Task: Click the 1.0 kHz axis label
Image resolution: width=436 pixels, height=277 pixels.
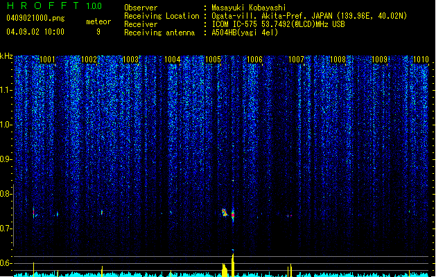Action: 6,125
